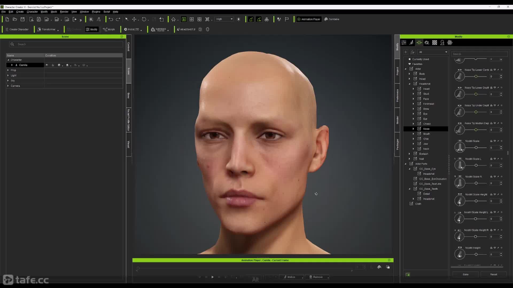This screenshot has height=288, width=513.
Task: Expand the Prop tree item
Action: [x=8, y=70]
